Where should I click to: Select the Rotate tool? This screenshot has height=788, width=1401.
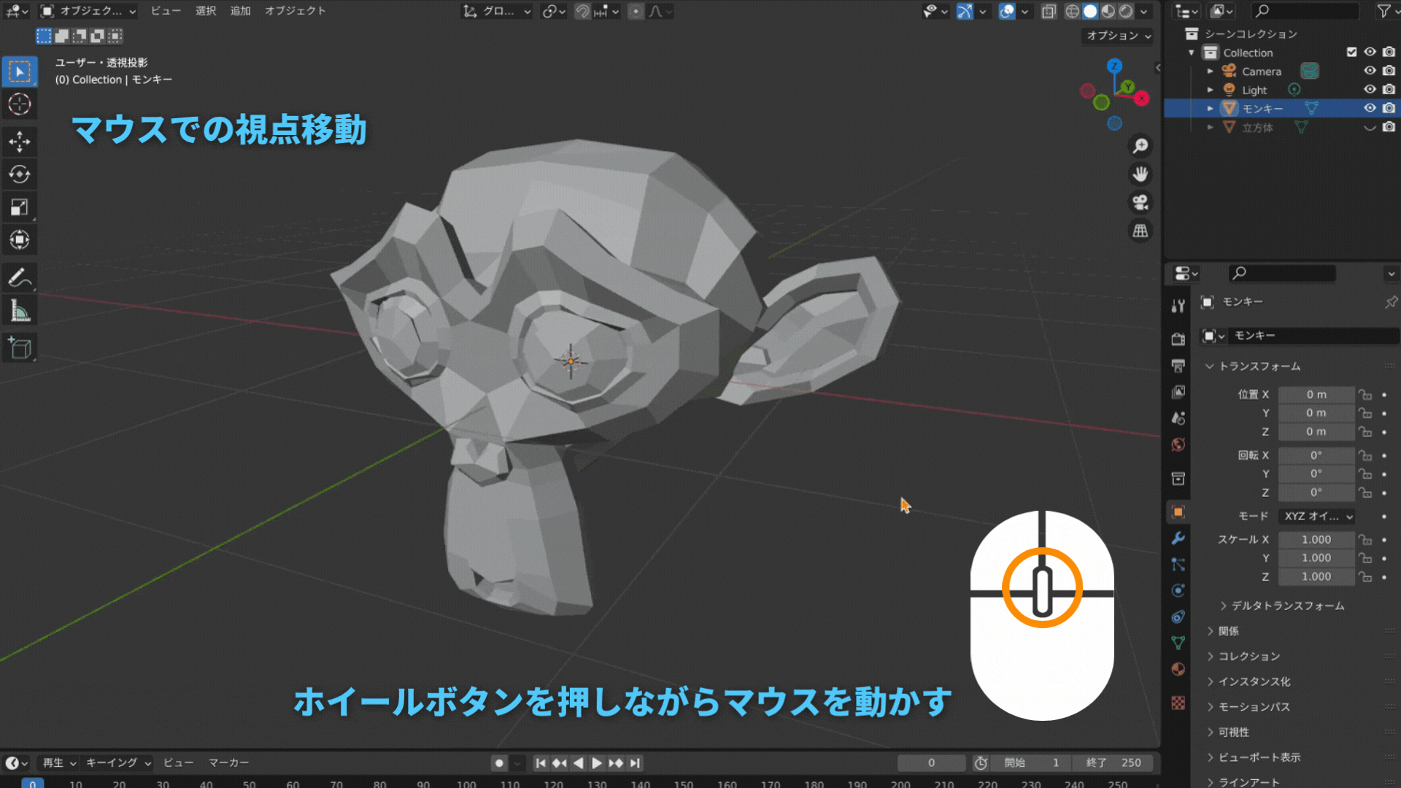click(x=20, y=174)
